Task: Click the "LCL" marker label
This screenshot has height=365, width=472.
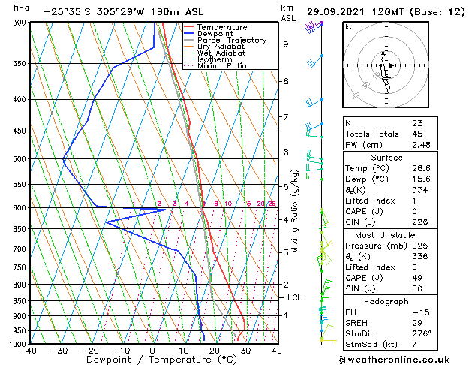Action: pyautogui.click(x=294, y=297)
